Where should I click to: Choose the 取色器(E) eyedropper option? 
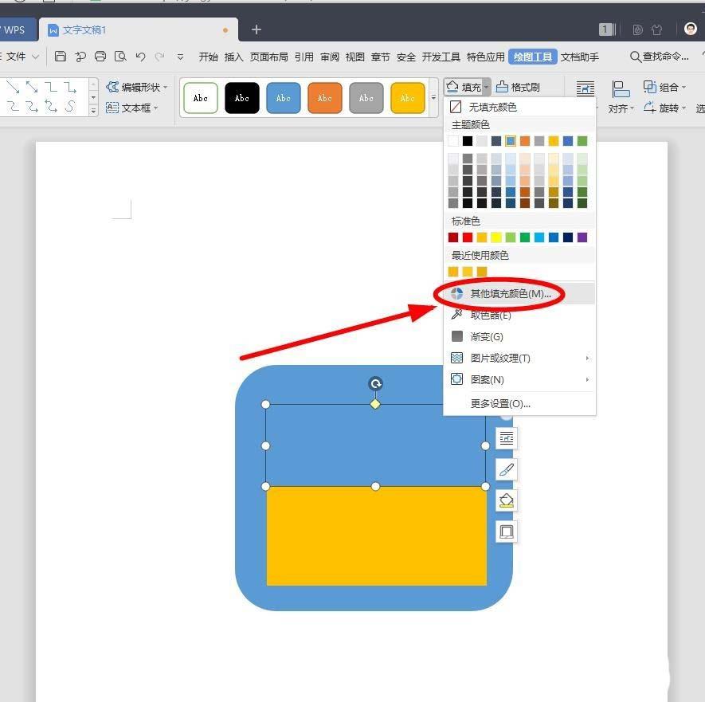tap(519, 315)
